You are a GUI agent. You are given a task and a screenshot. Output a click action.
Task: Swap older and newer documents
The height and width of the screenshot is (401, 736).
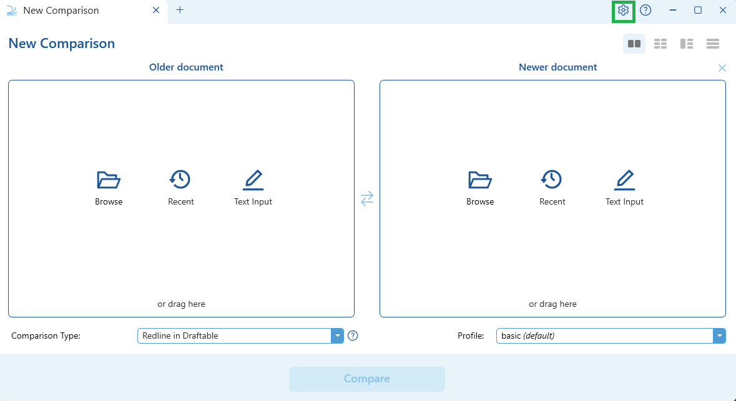(367, 198)
